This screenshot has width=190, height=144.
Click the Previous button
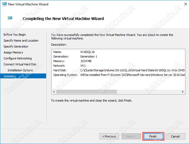[x=109, y=136]
